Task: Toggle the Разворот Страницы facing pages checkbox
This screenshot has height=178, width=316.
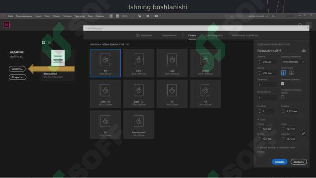Action: [x=283, y=84]
